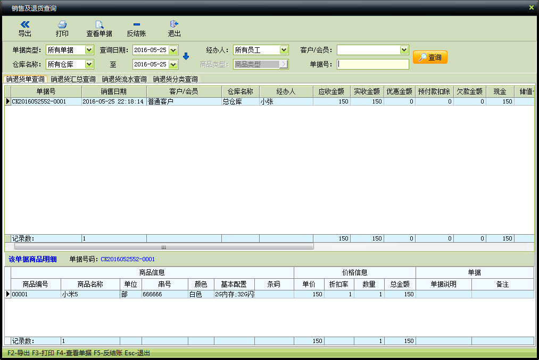Click the blue down arrow beside dates
Screen dimensions: 539x360
(x=186, y=57)
